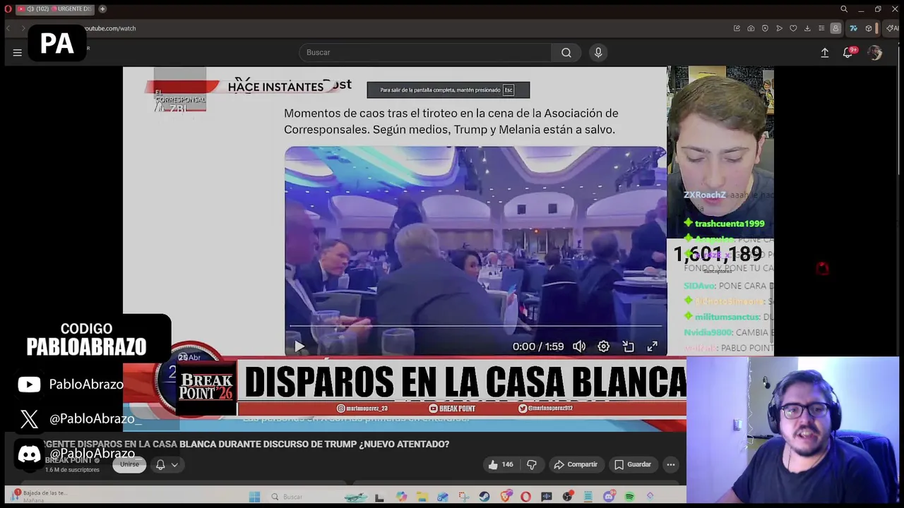Click the Compartir share button
Image resolution: width=904 pixels, height=508 pixels.
576,464
